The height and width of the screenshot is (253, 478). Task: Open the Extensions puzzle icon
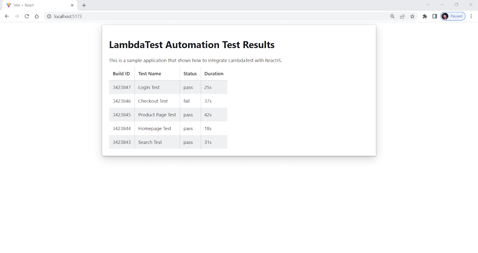tap(425, 16)
